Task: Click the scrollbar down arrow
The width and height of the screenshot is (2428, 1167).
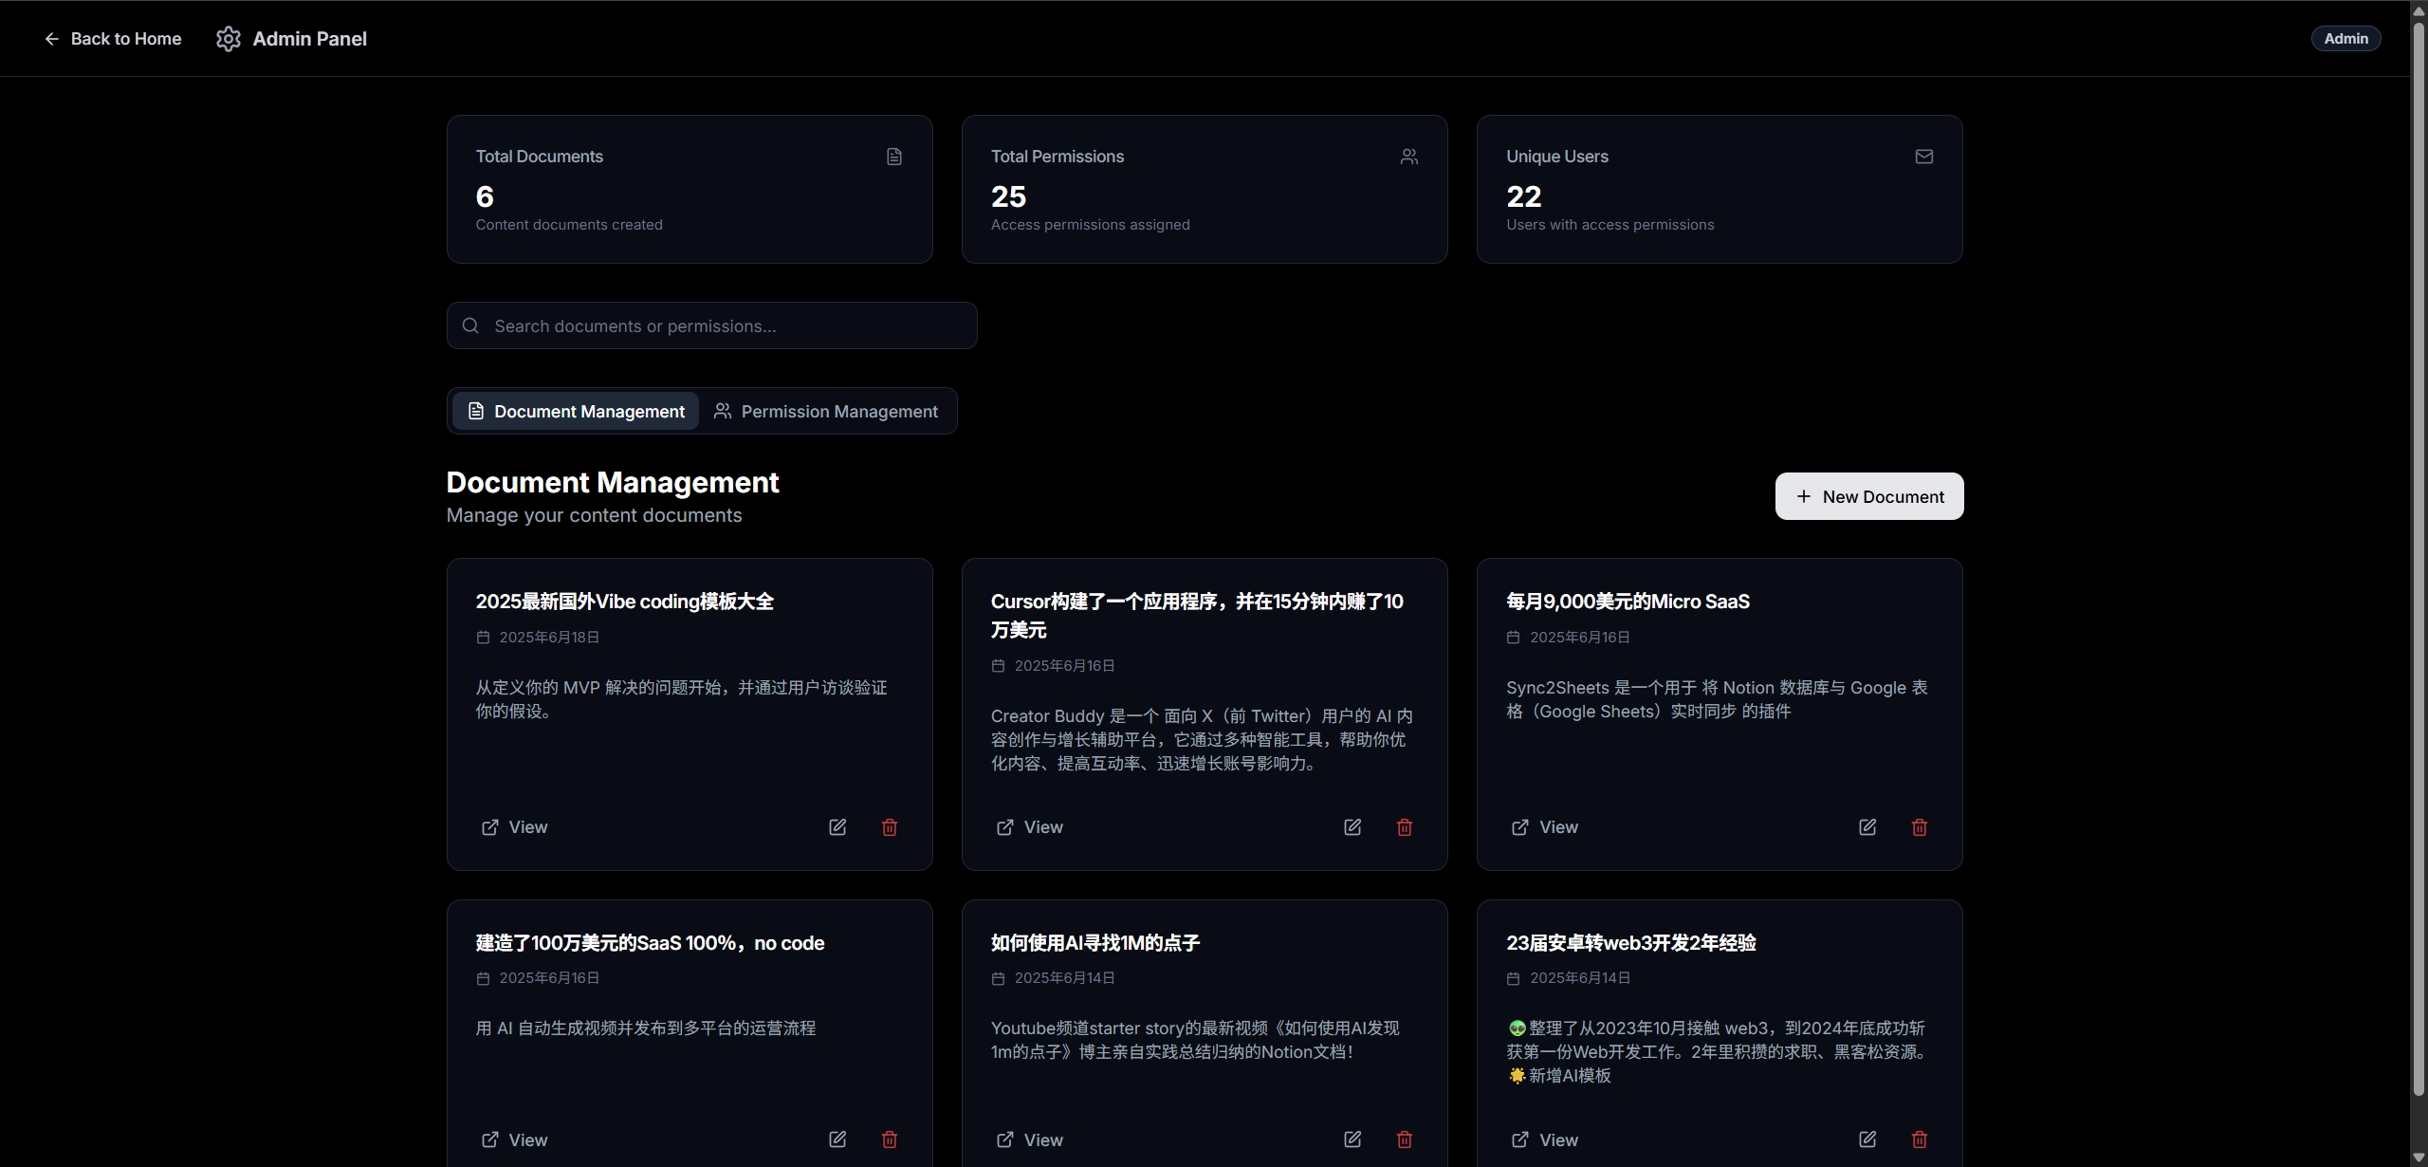Action: coord(2418,1157)
